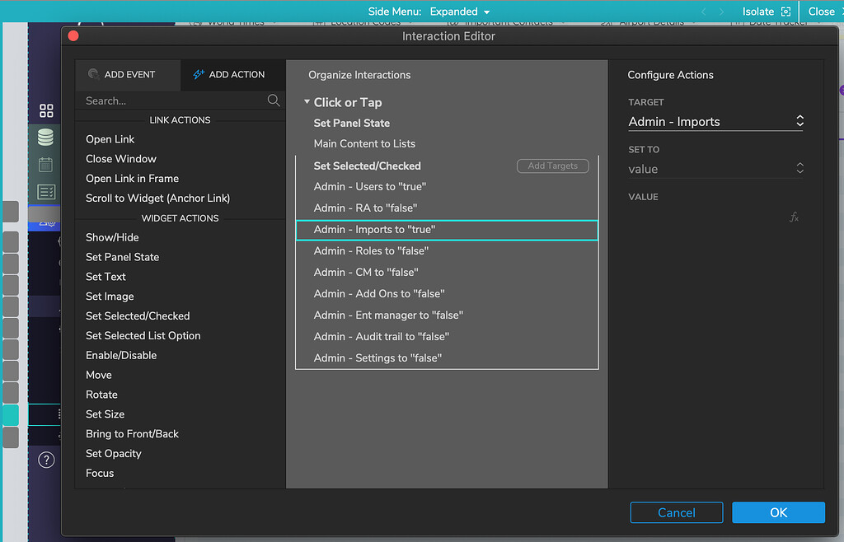The width and height of the screenshot is (844, 542).
Task: Select the widget library grid icon
Action: click(x=45, y=110)
